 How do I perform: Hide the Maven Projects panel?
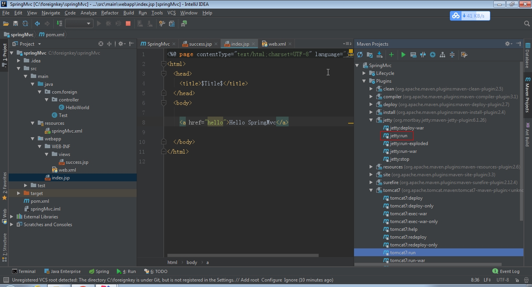(x=518, y=44)
